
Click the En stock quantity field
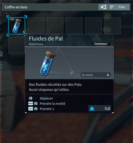pos(96,75)
